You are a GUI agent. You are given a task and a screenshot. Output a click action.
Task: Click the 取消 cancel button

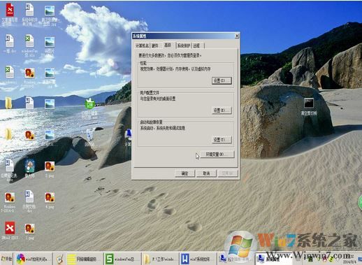(x=206, y=173)
